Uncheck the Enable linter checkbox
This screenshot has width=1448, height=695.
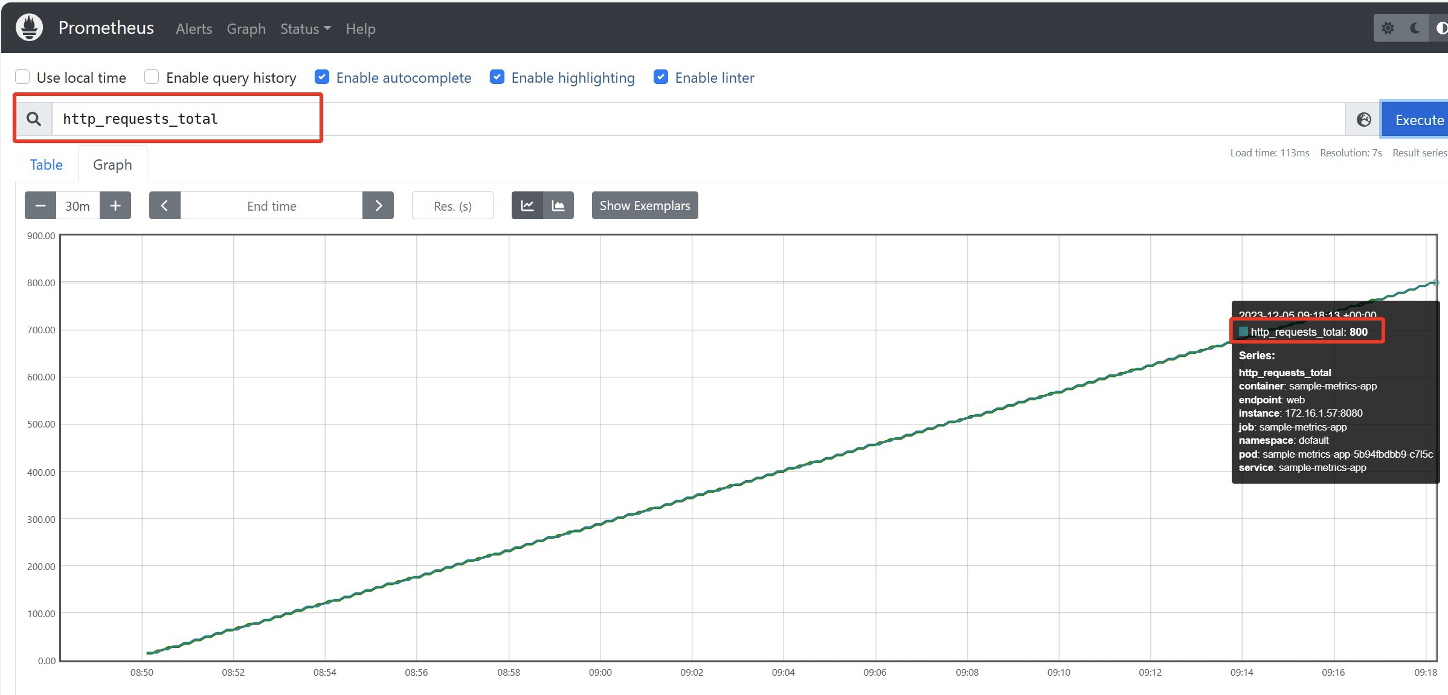661,77
